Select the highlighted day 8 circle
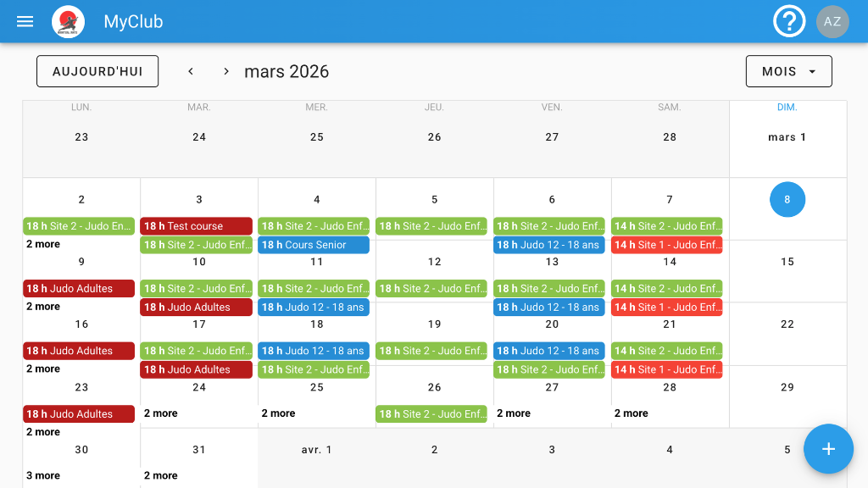The image size is (868, 488). [787, 200]
